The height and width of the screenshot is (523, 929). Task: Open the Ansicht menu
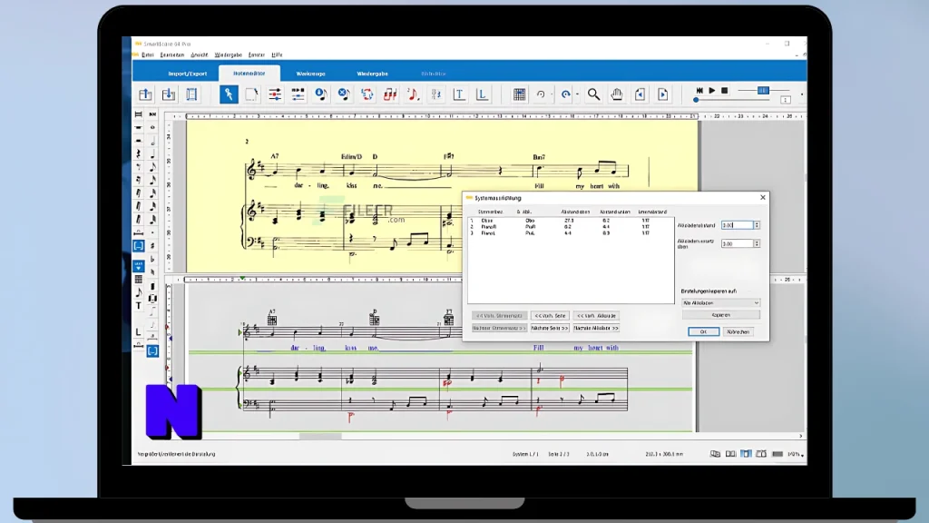point(199,54)
